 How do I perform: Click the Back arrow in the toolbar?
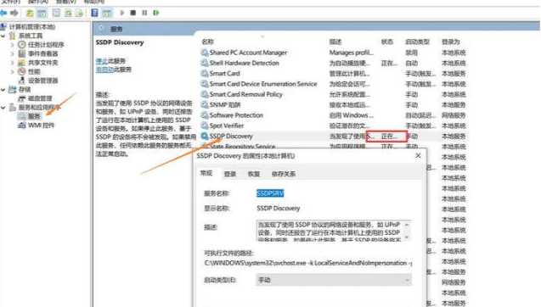point(3,13)
